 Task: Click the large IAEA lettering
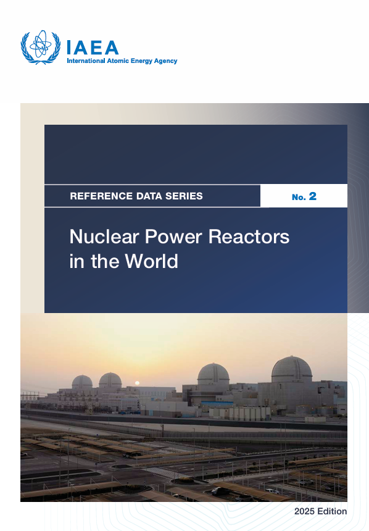[93, 48]
